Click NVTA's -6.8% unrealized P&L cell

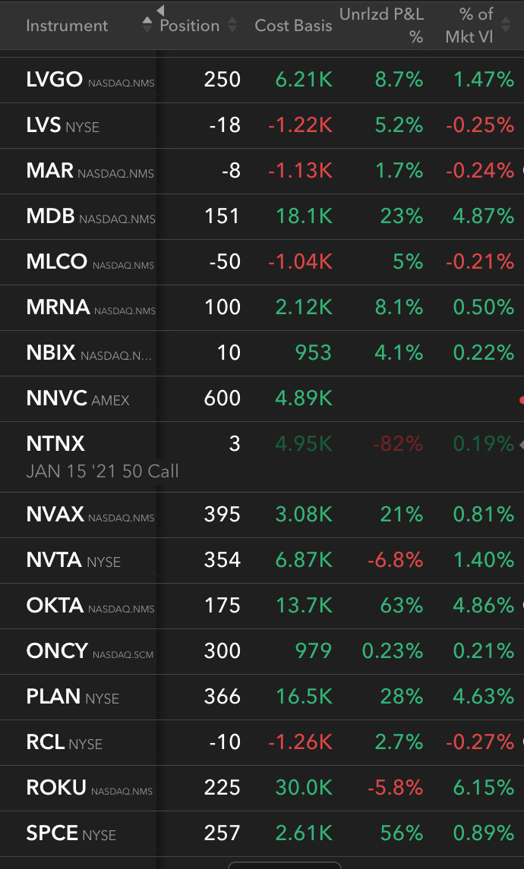click(x=395, y=560)
